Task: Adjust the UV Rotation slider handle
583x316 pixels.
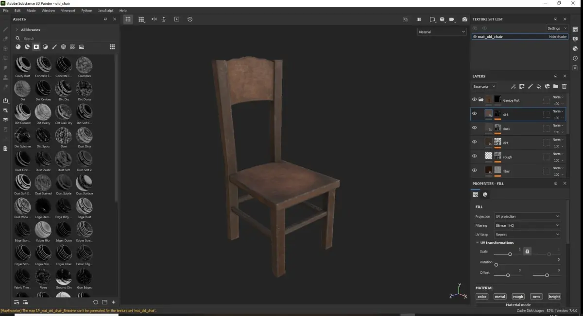Action: coord(496,265)
